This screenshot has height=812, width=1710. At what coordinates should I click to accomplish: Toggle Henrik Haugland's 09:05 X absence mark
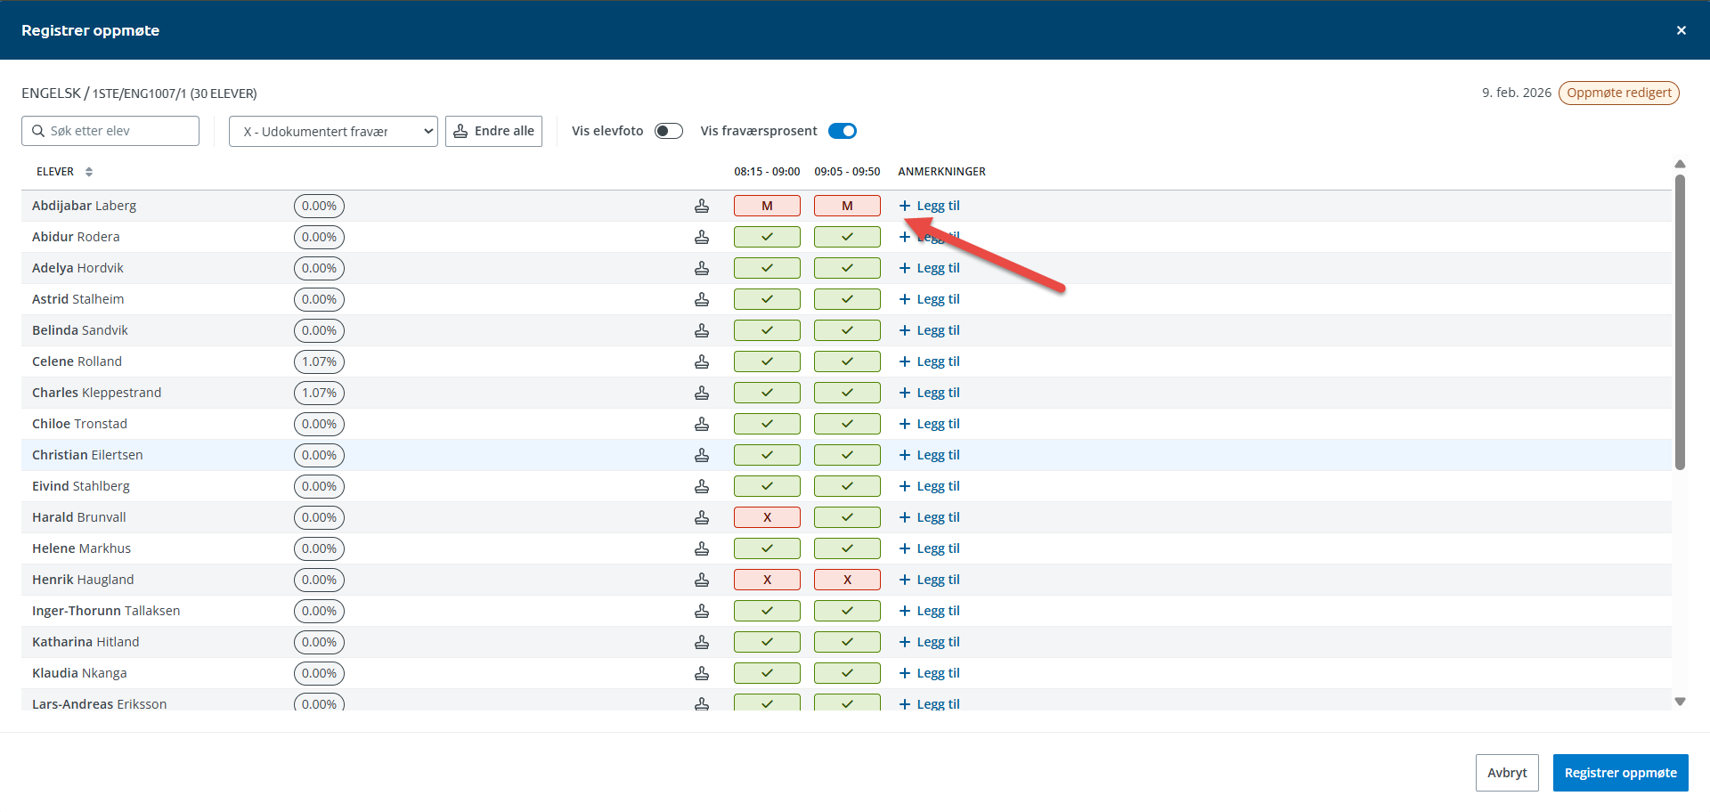coord(847,580)
